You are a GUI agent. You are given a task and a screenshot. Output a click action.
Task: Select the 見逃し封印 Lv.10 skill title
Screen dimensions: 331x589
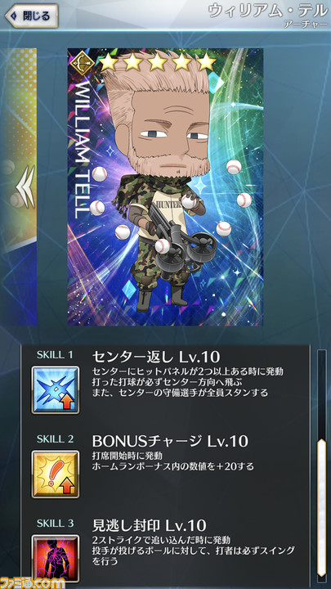tap(150, 525)
